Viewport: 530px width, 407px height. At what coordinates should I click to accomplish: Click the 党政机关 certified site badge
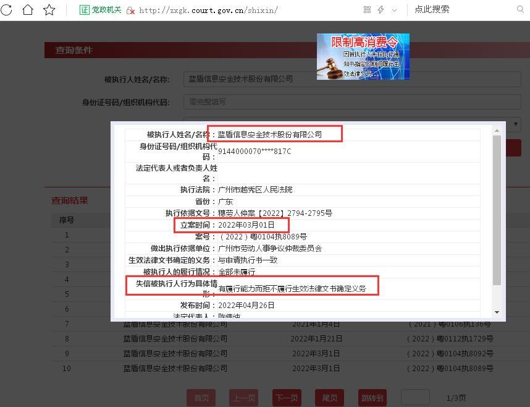(x=101, y=10)
